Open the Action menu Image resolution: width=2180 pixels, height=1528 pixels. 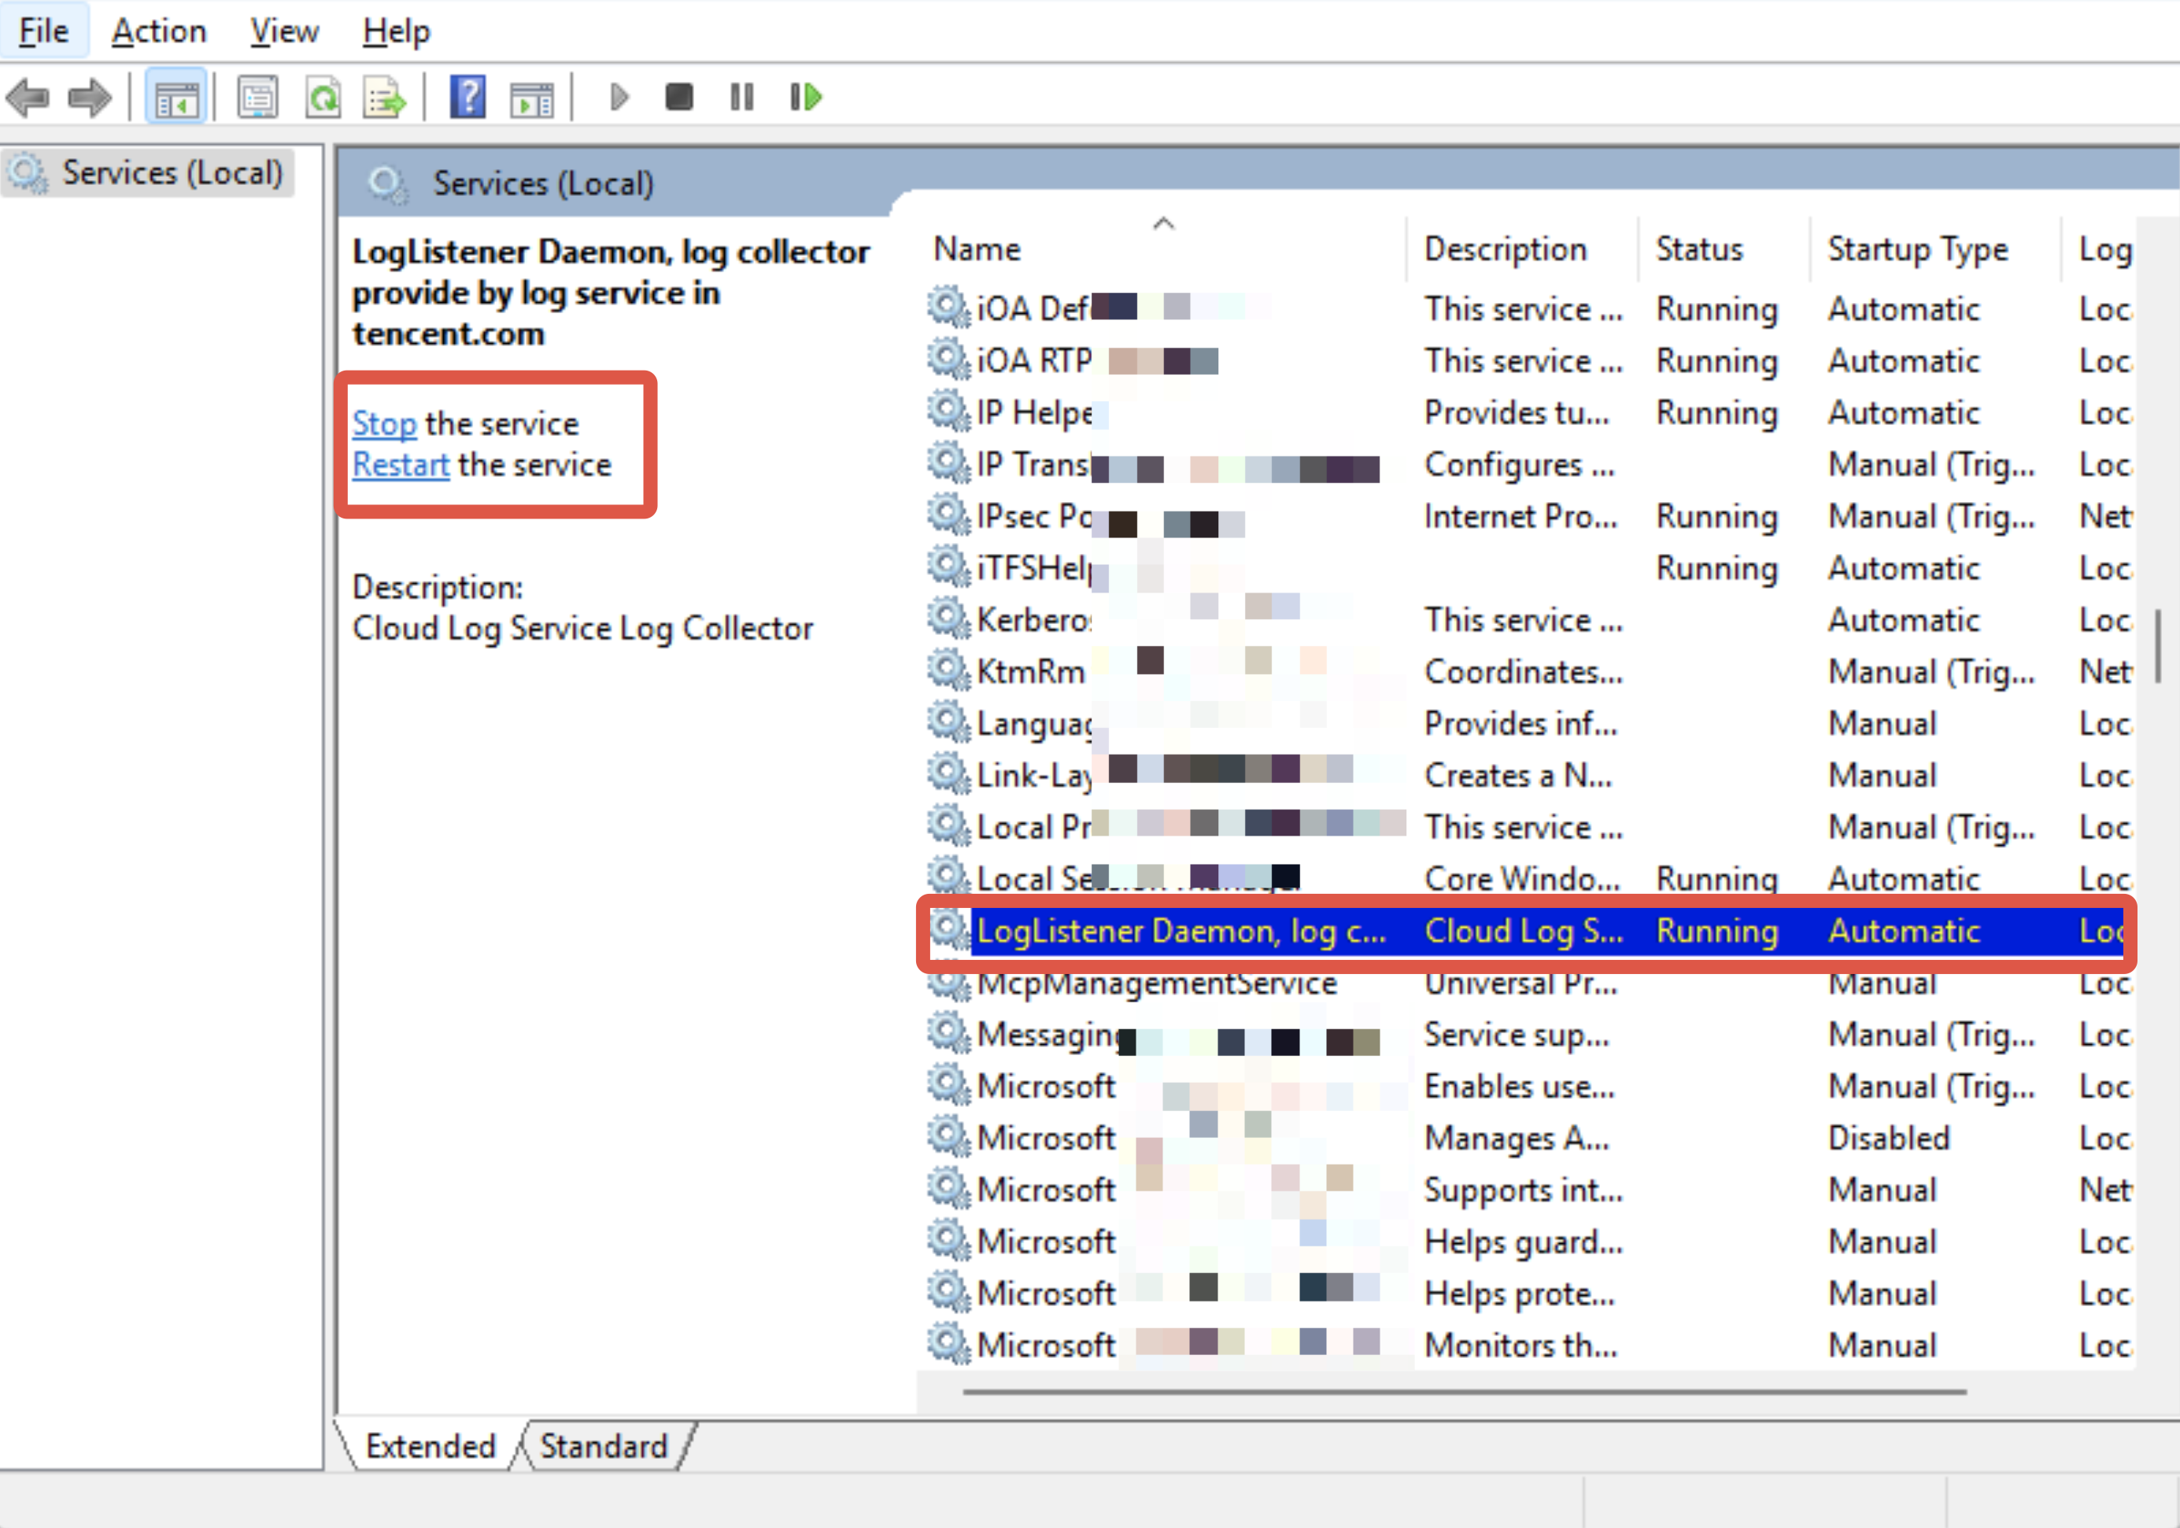[x=158, y=31]
